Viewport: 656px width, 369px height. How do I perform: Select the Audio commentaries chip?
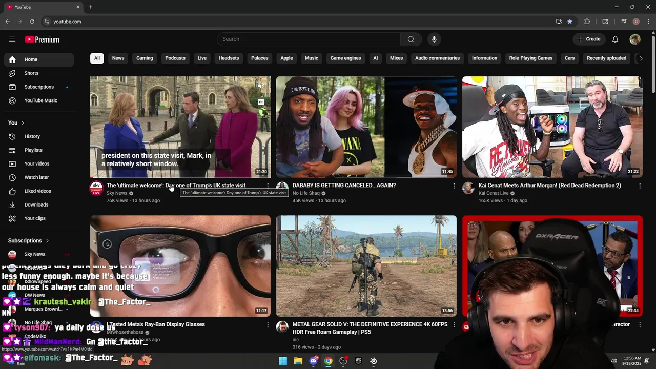[438, 58]
